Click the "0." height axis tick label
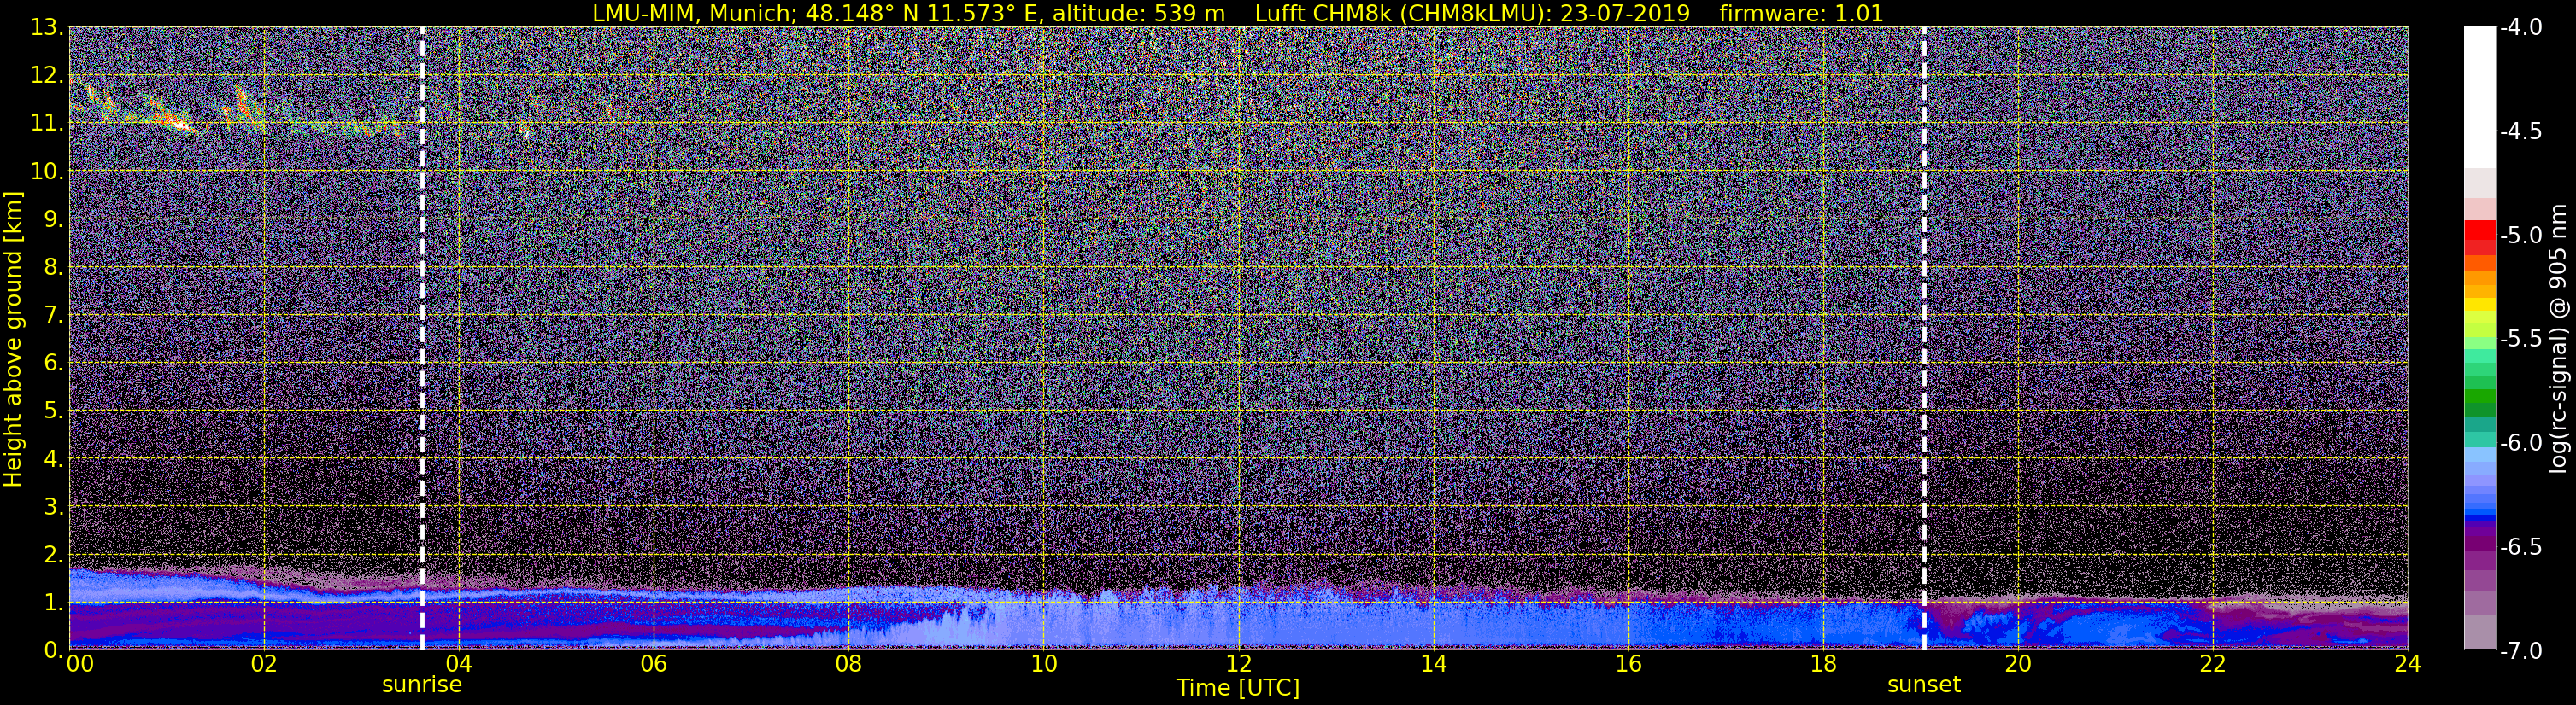 [54, 650]
